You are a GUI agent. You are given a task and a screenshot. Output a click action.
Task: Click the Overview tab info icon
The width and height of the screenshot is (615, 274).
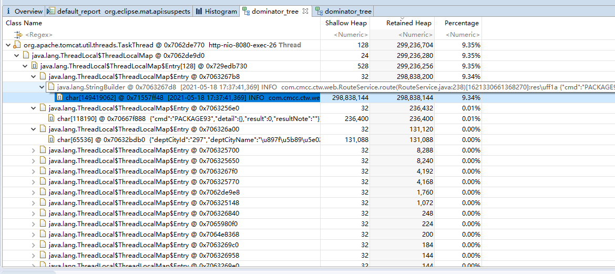coord(8,12)
